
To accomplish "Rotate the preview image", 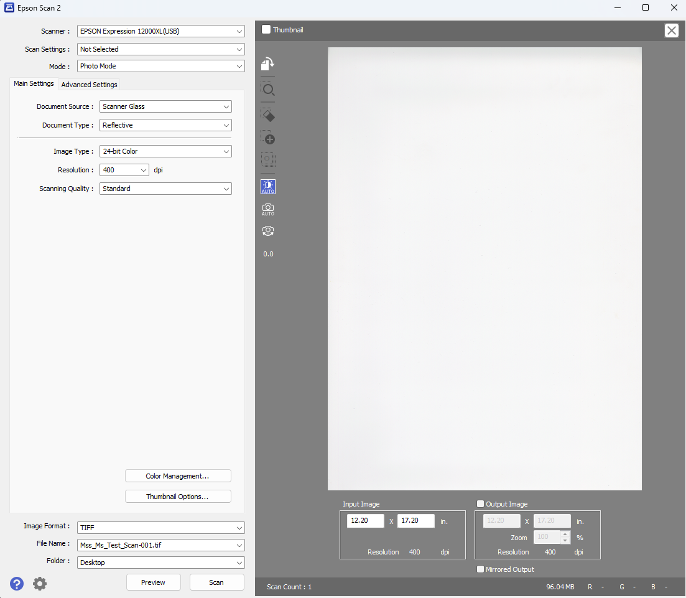I will (267, 63).
